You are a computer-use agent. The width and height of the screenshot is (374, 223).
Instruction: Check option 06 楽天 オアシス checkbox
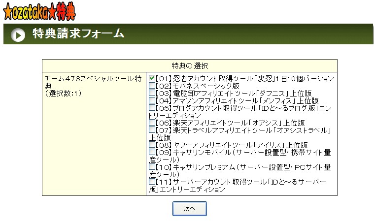(152, 123)
